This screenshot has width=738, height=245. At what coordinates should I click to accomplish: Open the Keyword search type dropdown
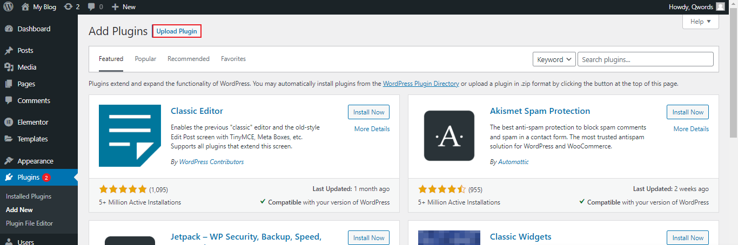coord(554,59)
